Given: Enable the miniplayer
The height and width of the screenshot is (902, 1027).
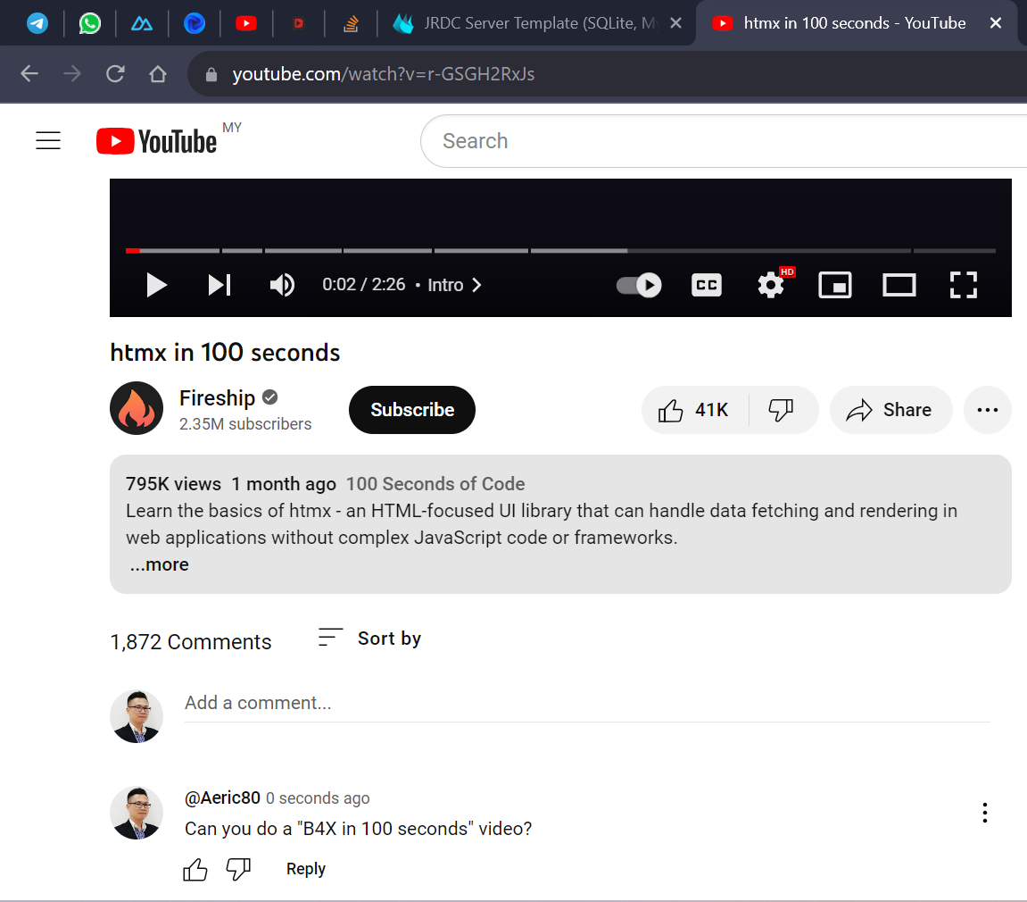Looking at the screenshot, I should coord(835,285).
